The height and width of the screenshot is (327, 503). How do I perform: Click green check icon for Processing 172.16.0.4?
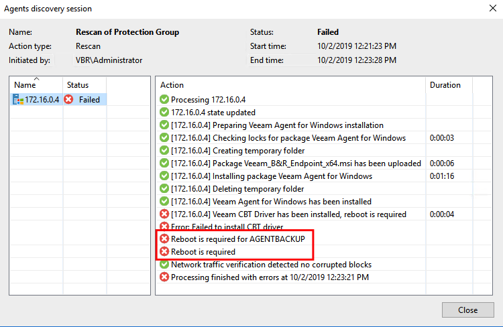point(164,100)
